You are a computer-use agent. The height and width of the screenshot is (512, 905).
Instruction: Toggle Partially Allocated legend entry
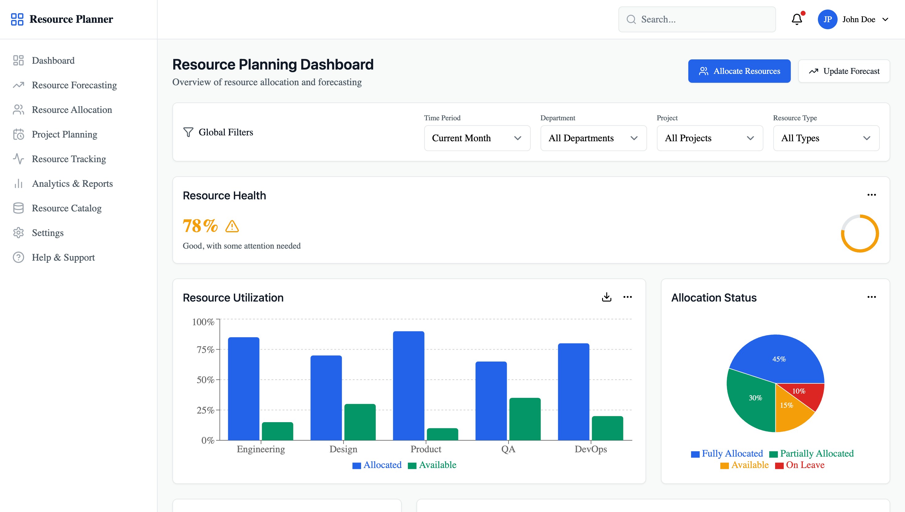(811, 454)
